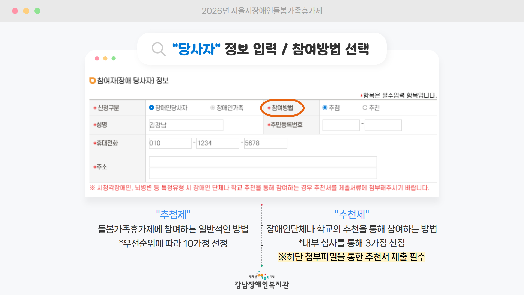The height and width of the screenshot is (295, 524).
Task: Focus the second 주민등록번호 input box
Action: (x=383, y=125)
